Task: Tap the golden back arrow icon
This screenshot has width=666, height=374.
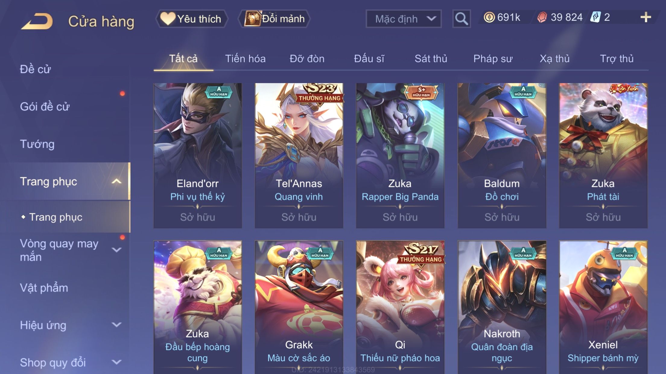Action: click(x=37, y=21)
